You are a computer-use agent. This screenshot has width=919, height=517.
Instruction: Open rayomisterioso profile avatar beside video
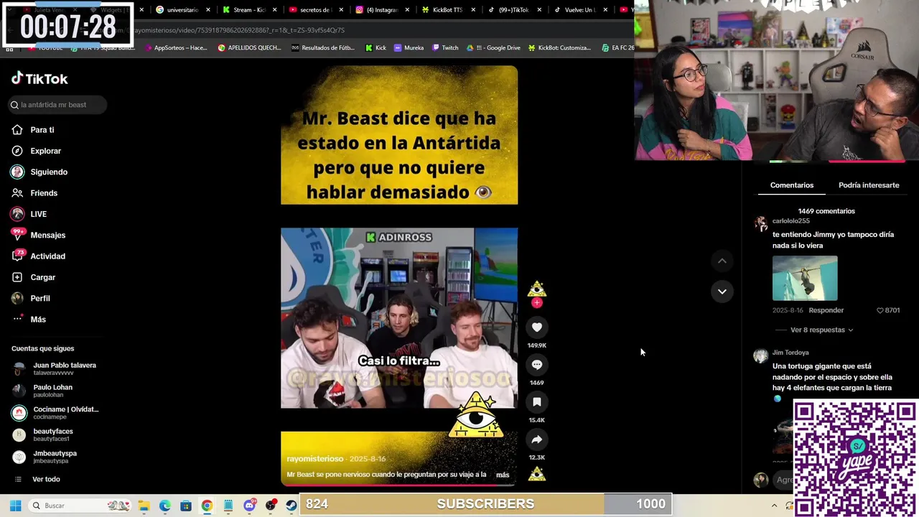[x=537, y=289]
